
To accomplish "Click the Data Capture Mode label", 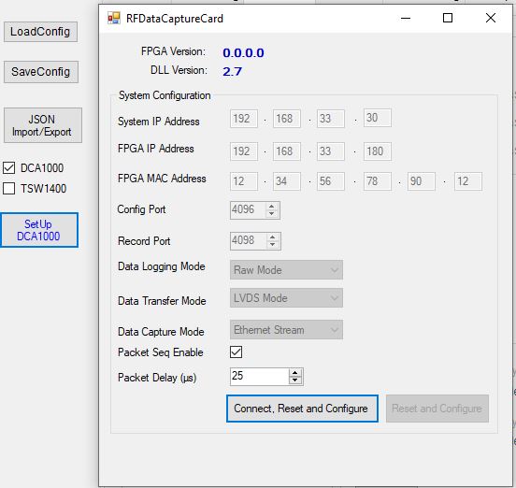I will (x=161, y=332).
